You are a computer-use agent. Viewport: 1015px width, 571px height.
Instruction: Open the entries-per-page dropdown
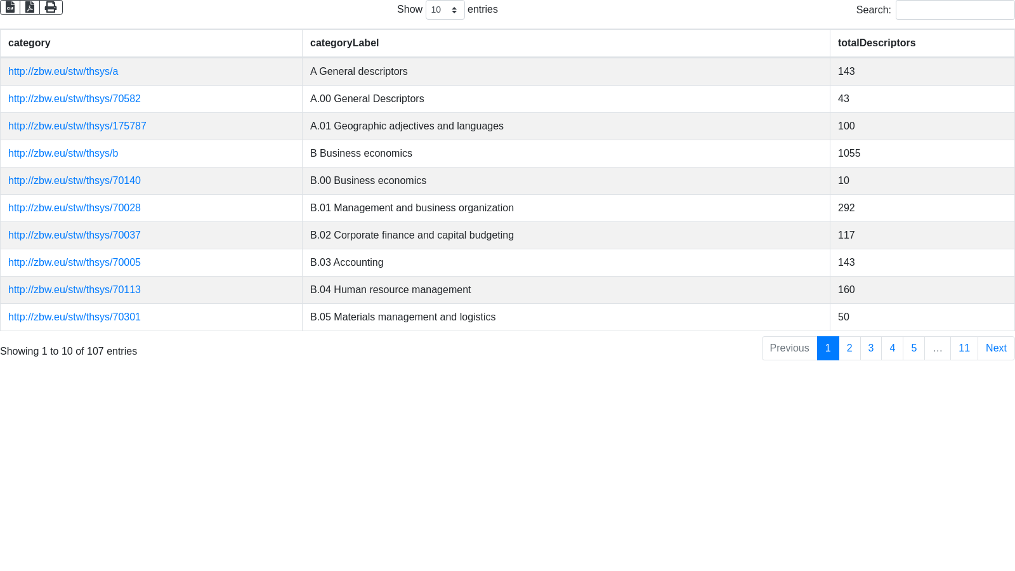(445, 10)
